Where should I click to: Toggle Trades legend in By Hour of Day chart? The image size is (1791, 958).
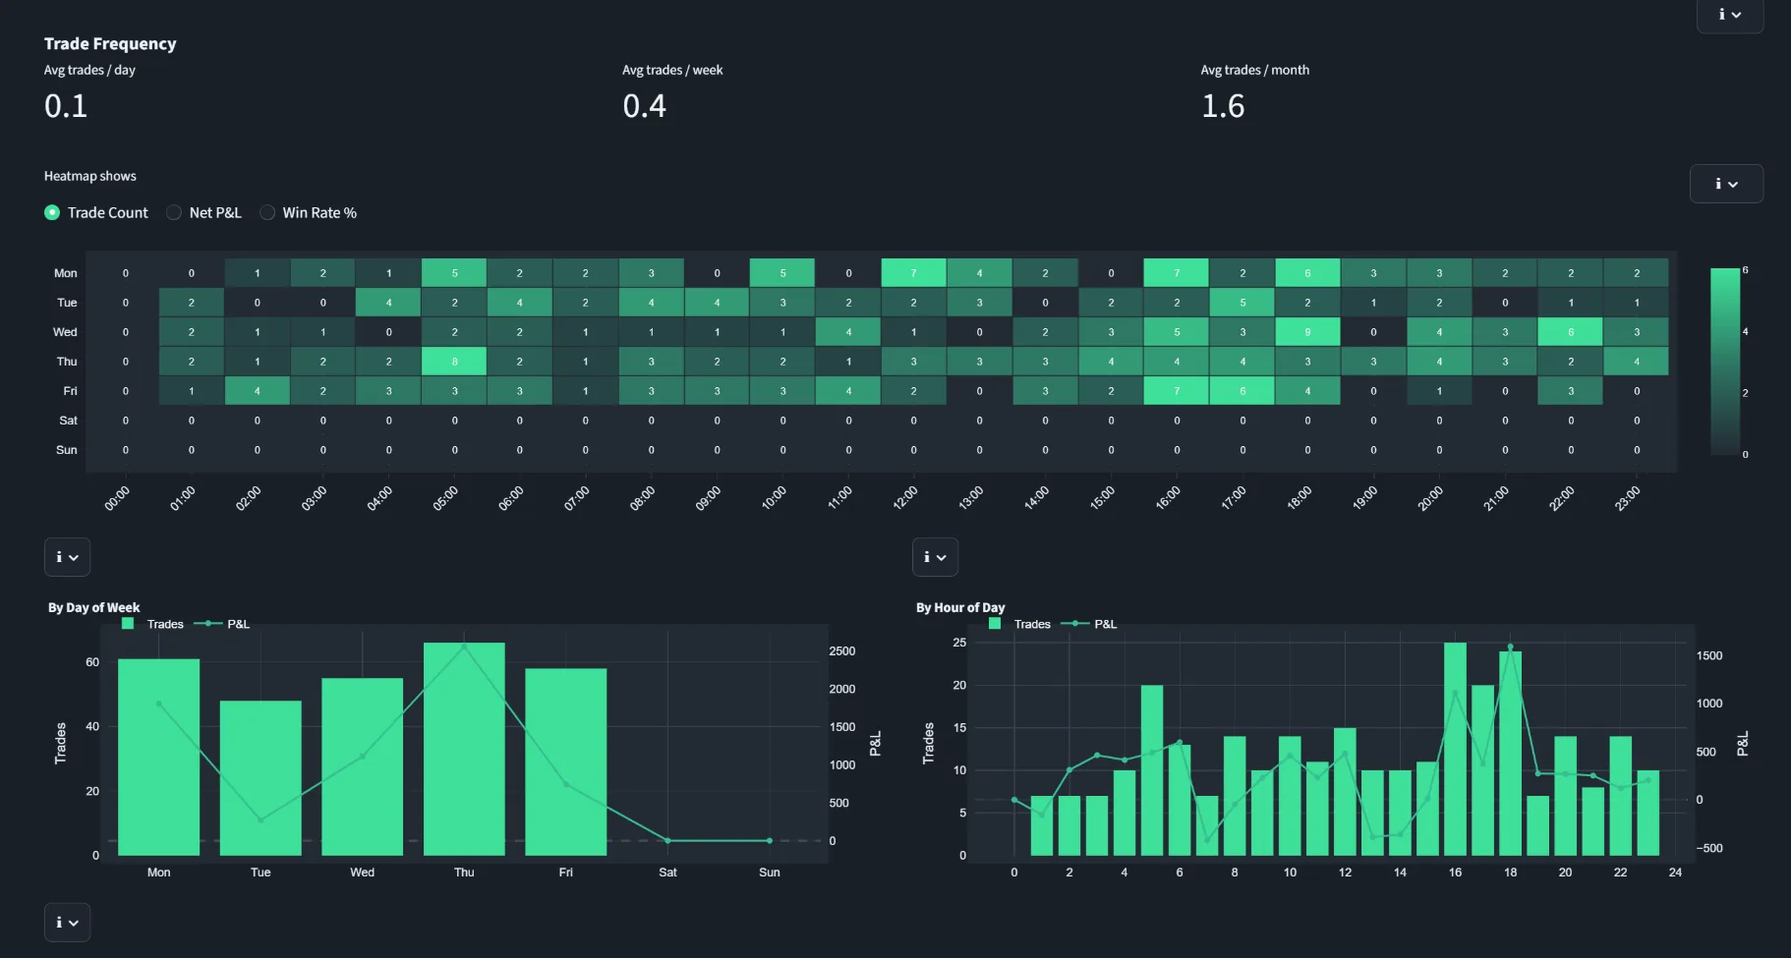1020,624
